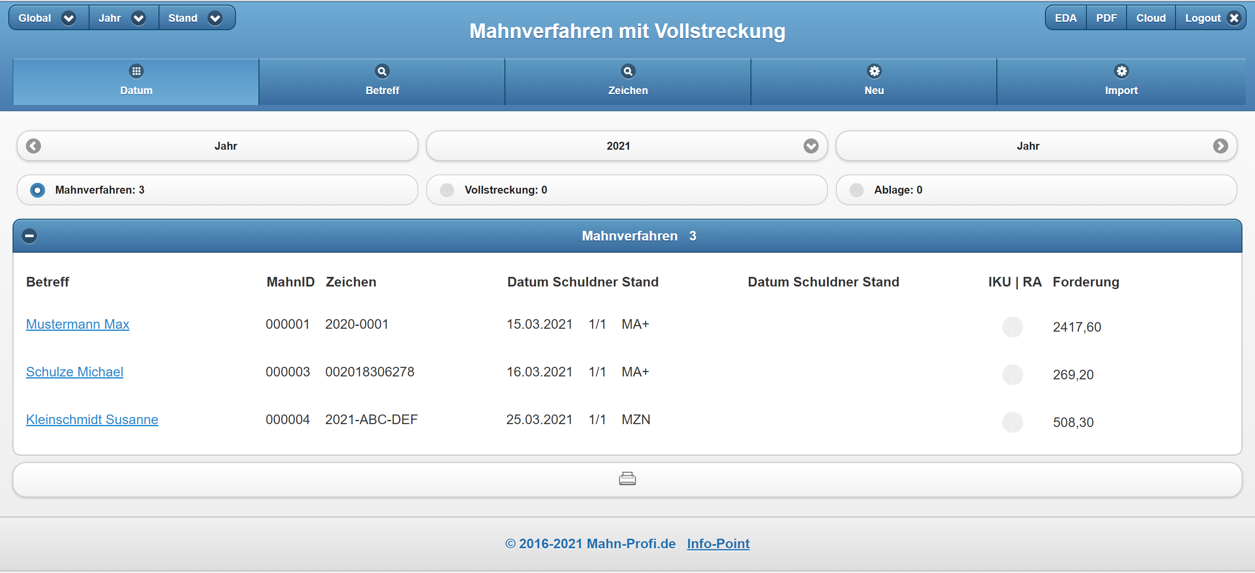1255x573 pixels.
Task: Open the 2021 year selector
Action: coord(627,146)
